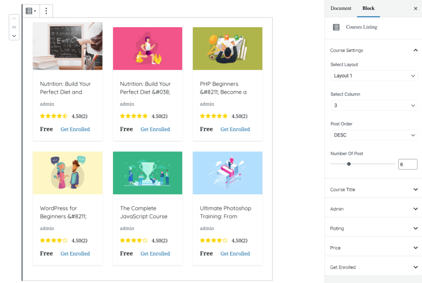The image size is (422, 283).
Task: Click the move block down arrow
Action: (x=14, y=36)
